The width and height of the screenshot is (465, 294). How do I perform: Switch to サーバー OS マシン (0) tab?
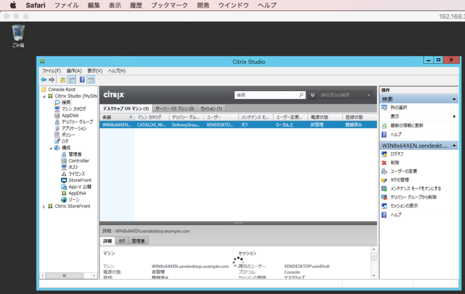175,109
